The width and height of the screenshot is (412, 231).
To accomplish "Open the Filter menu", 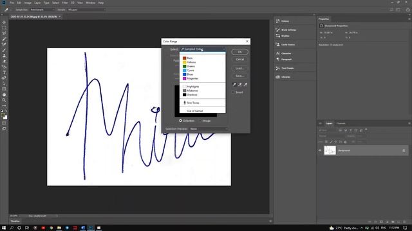I will 65,3.
